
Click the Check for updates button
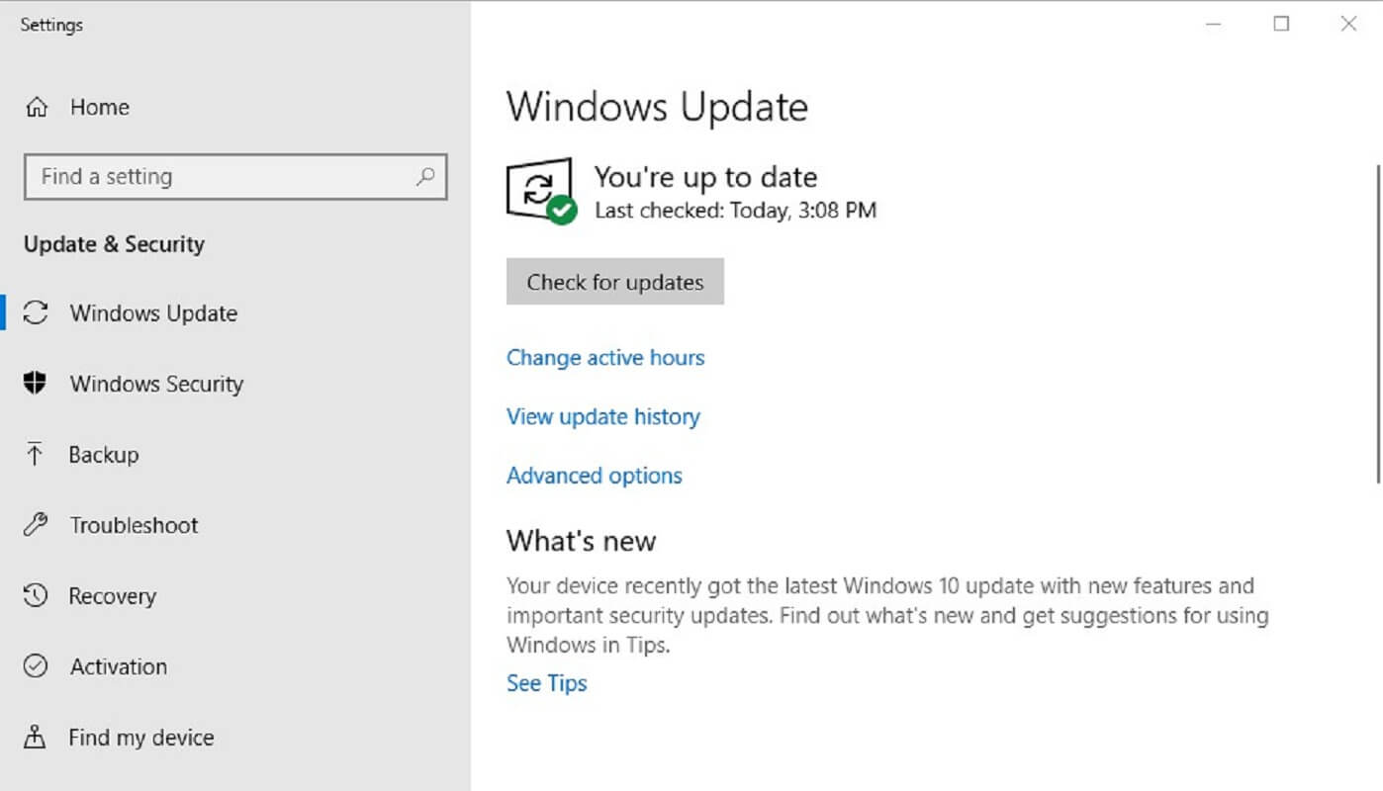click(615, 282)
